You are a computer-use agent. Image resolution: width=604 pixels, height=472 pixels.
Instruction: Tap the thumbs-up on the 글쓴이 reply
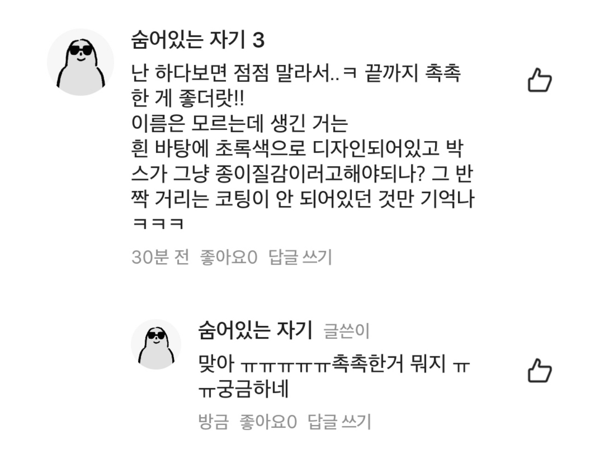pos(539,371)
